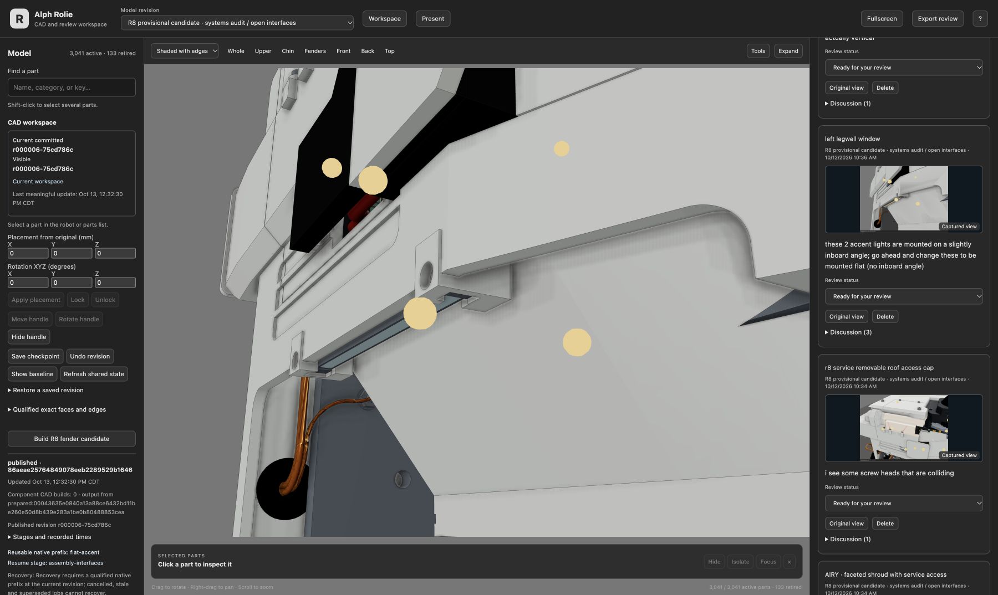This screenshot has height=595, width=998.
Task: Click Original view on left legwell window card
Action: [846, 317]
